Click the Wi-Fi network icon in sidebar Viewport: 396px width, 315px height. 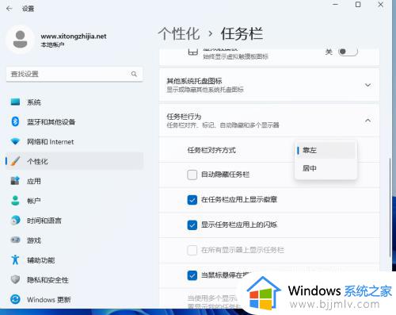click(x=15, y=141)
